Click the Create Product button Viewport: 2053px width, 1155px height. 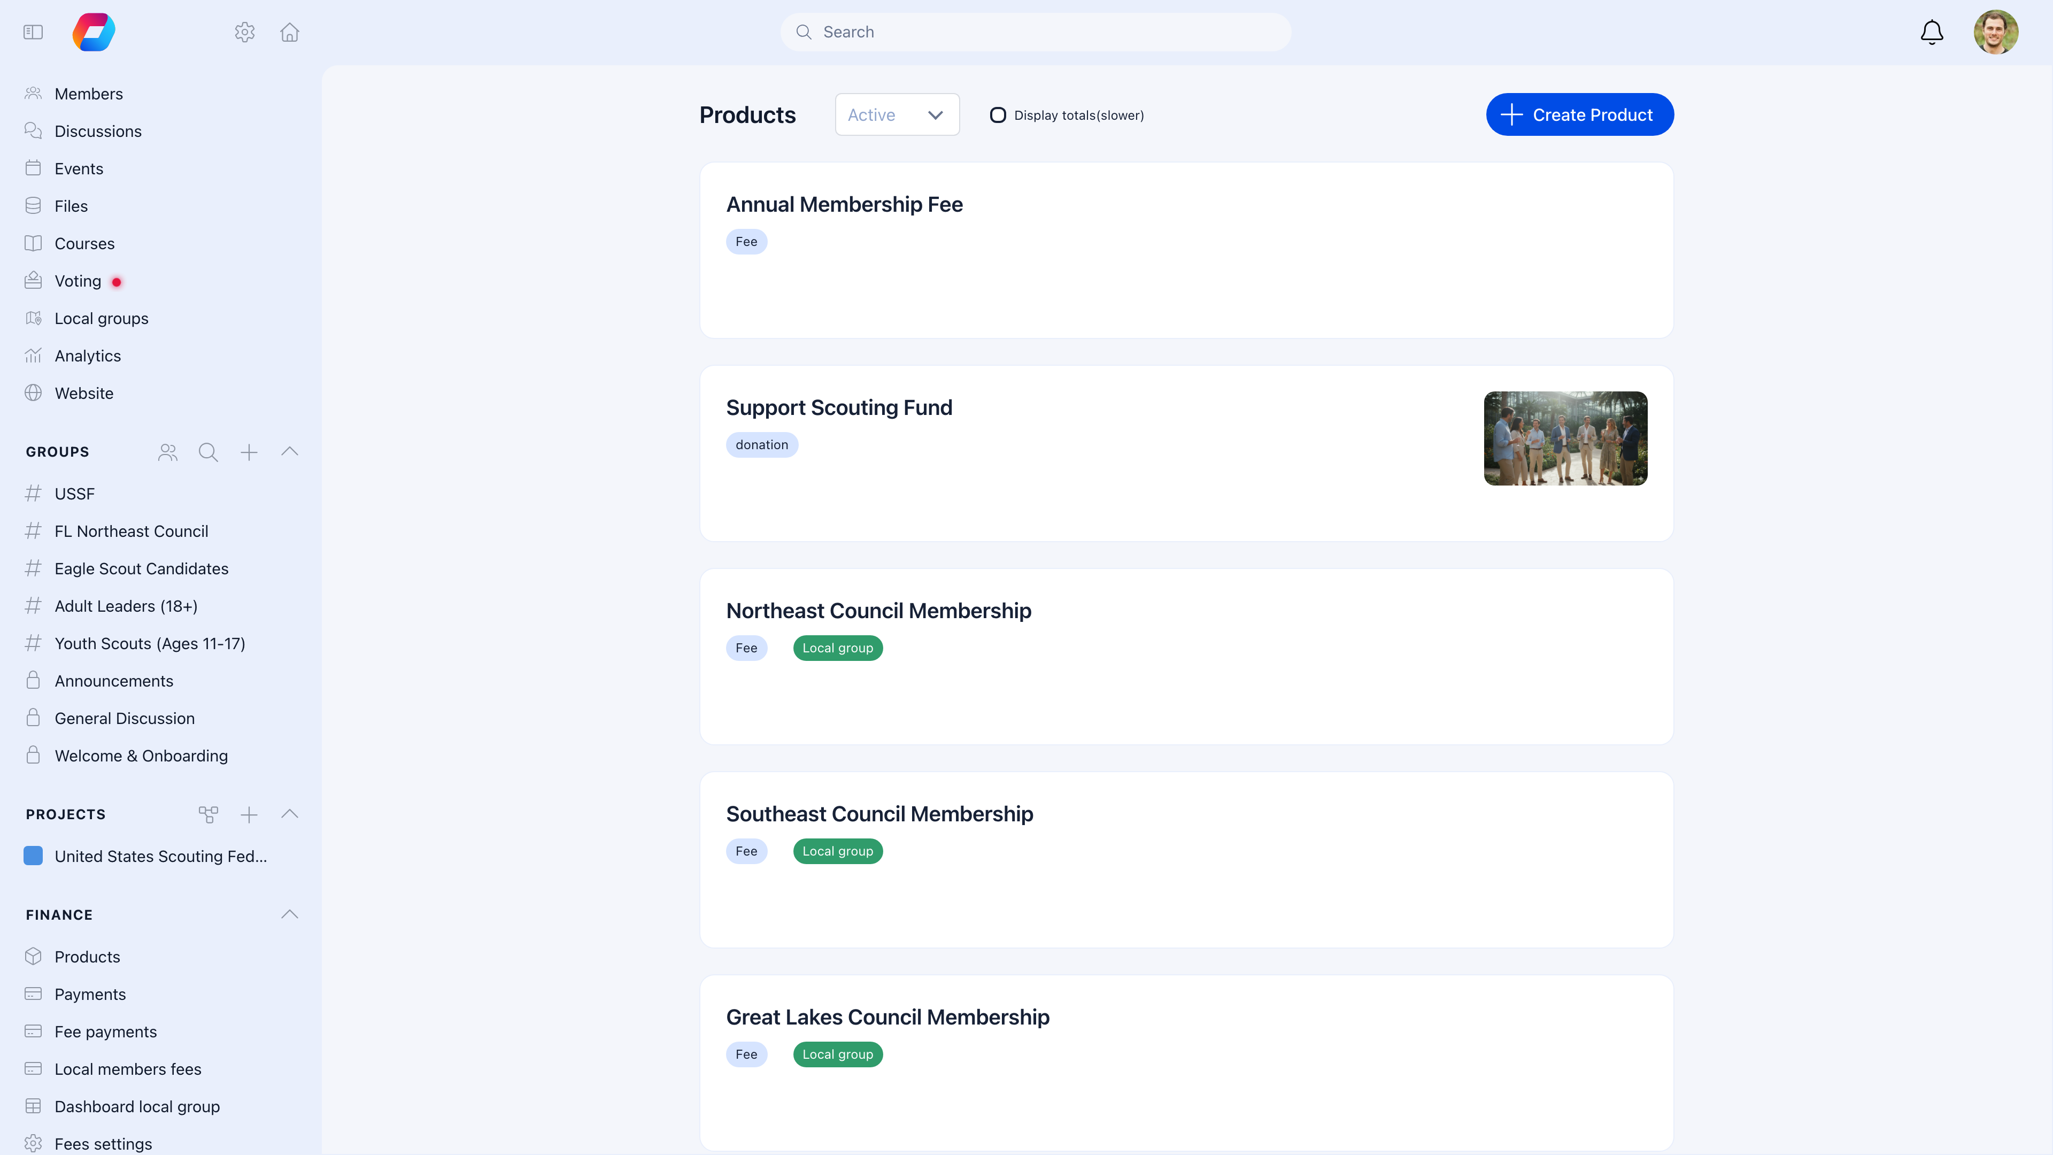(1579, 115)
